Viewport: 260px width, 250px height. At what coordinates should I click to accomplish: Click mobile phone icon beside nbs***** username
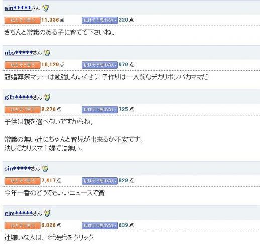(47, 53)
